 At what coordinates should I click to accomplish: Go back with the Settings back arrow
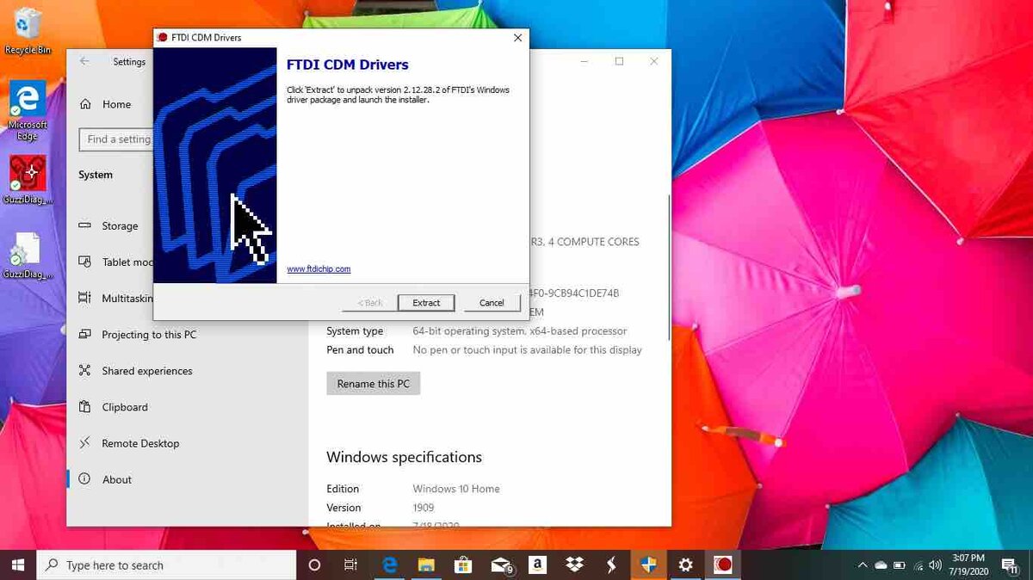(84, 61)
